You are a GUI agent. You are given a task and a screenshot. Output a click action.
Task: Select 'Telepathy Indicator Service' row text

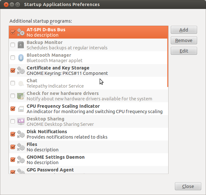(x=55, y=86)
